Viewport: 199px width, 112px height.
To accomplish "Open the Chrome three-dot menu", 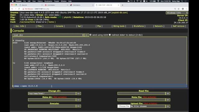I will click(x=186, y=9).
